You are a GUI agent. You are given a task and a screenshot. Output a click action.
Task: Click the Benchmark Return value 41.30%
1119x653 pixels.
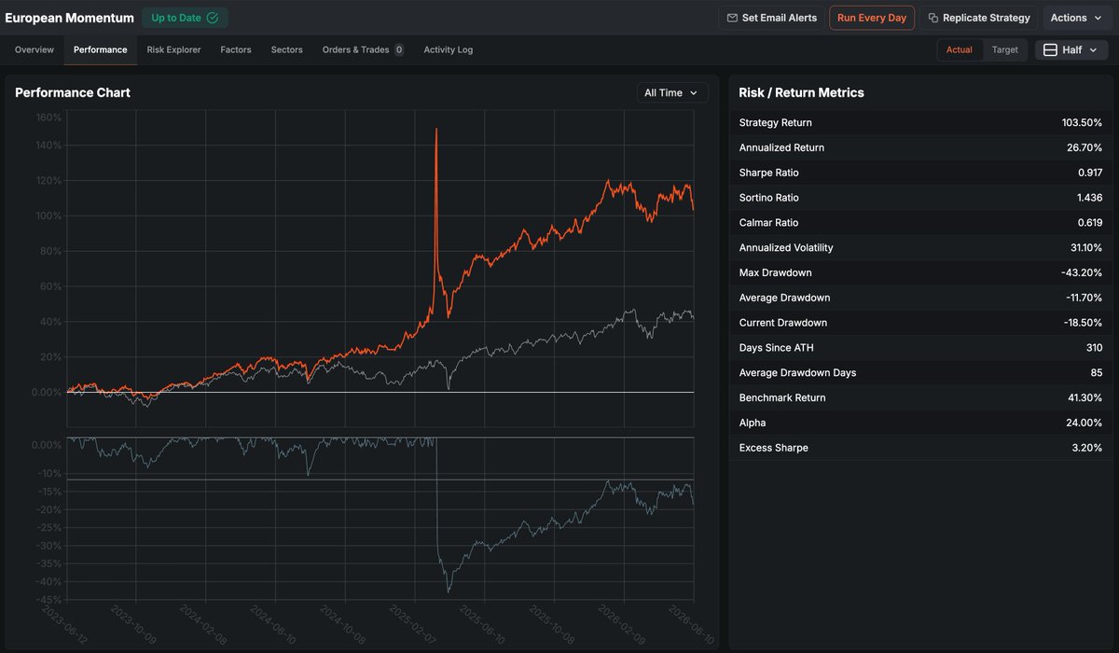tap(1085, 398)
